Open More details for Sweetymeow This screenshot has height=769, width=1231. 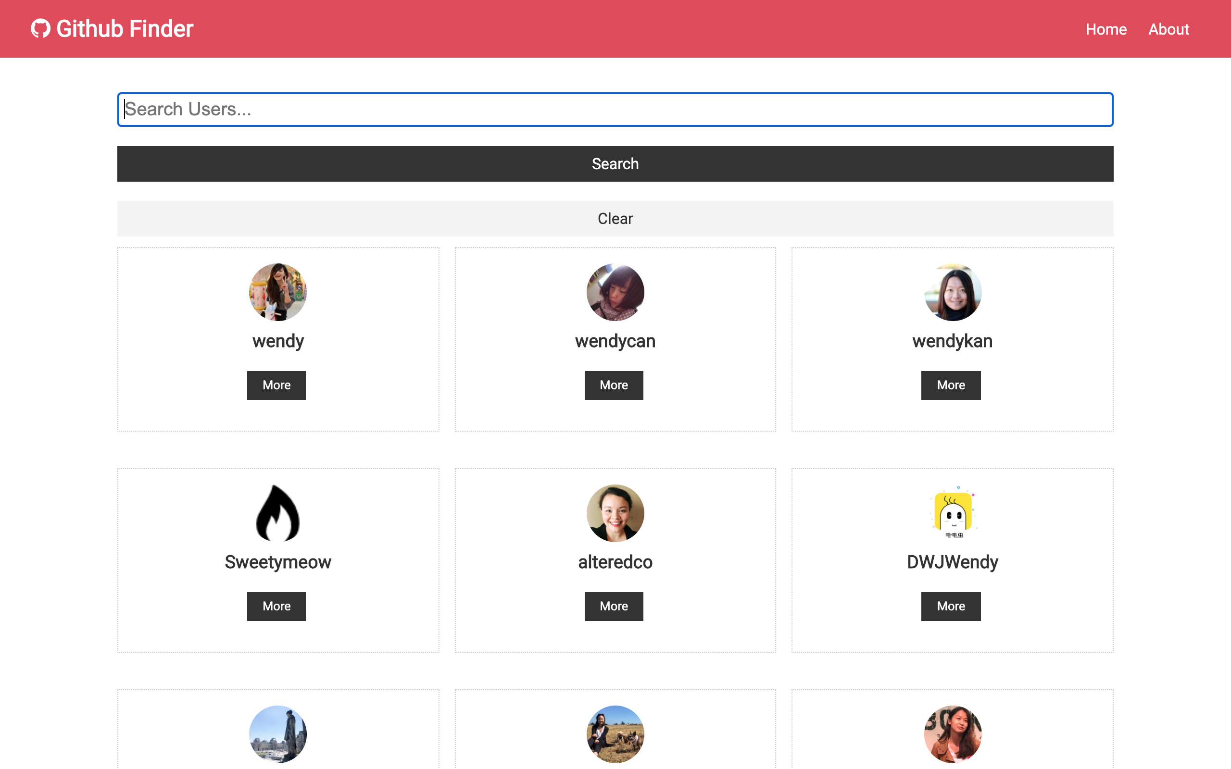pos(276,606)
